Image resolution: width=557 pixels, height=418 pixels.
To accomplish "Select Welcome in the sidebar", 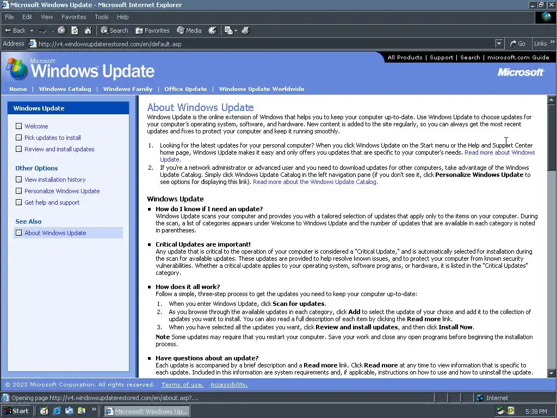I will (36, 126).
